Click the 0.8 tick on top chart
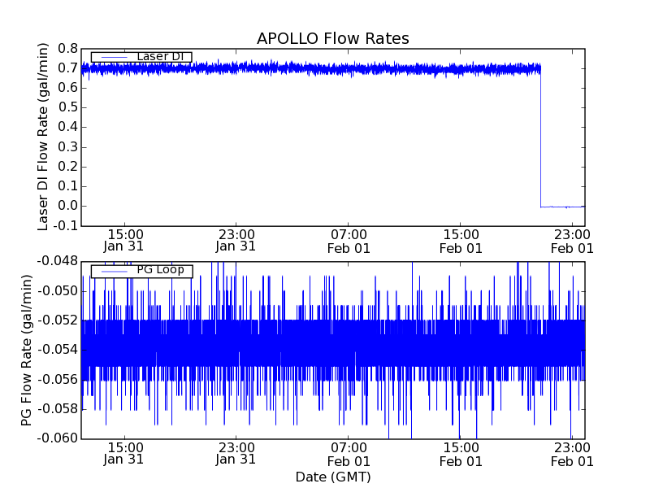Screen dimensions: 650x488 pyautogui.click(x=67, y=49)
